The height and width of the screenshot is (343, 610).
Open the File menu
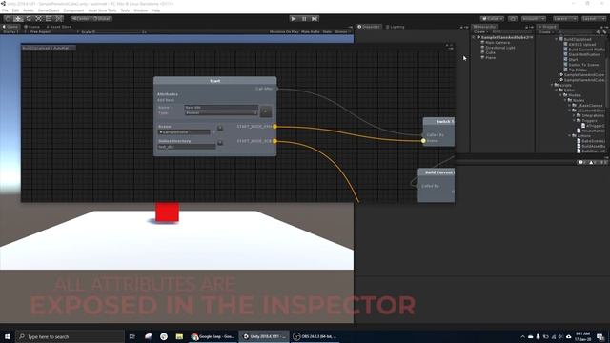click(5, 10)
